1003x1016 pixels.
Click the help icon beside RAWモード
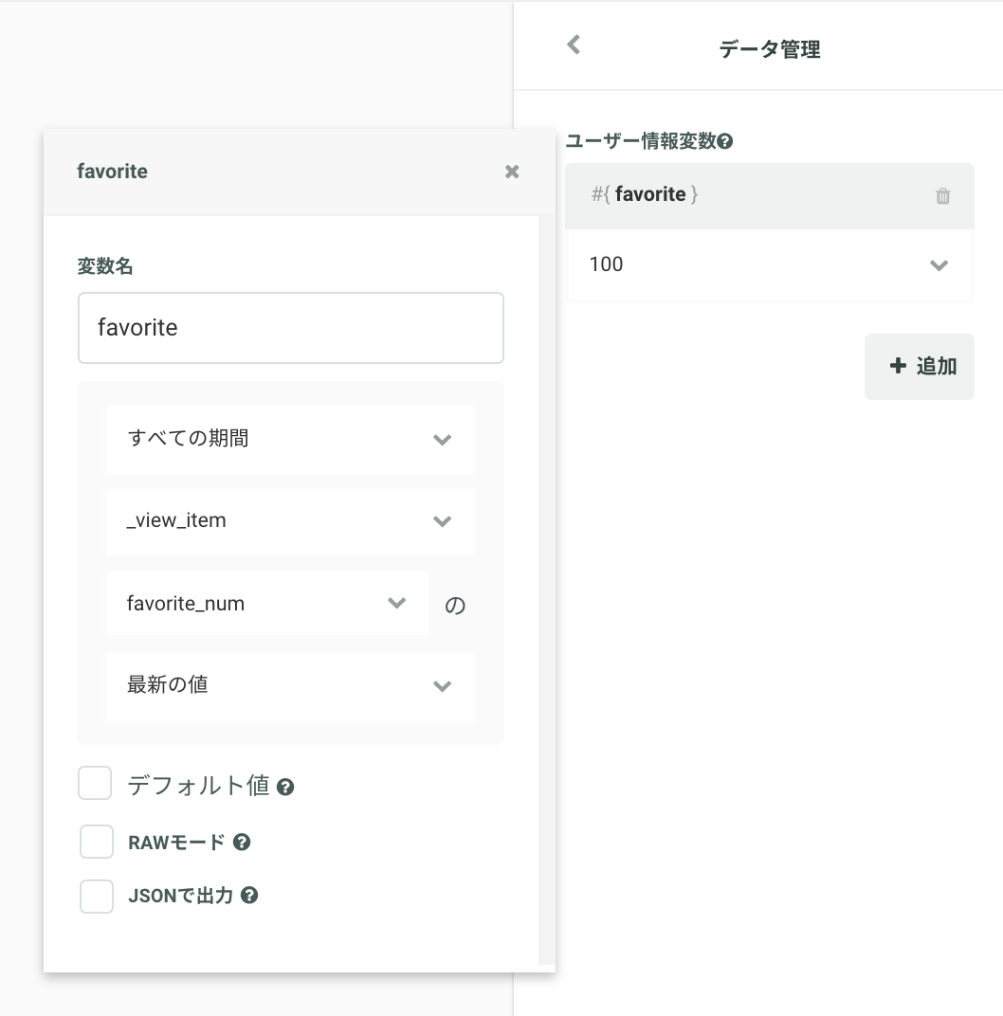coord(242,842)
